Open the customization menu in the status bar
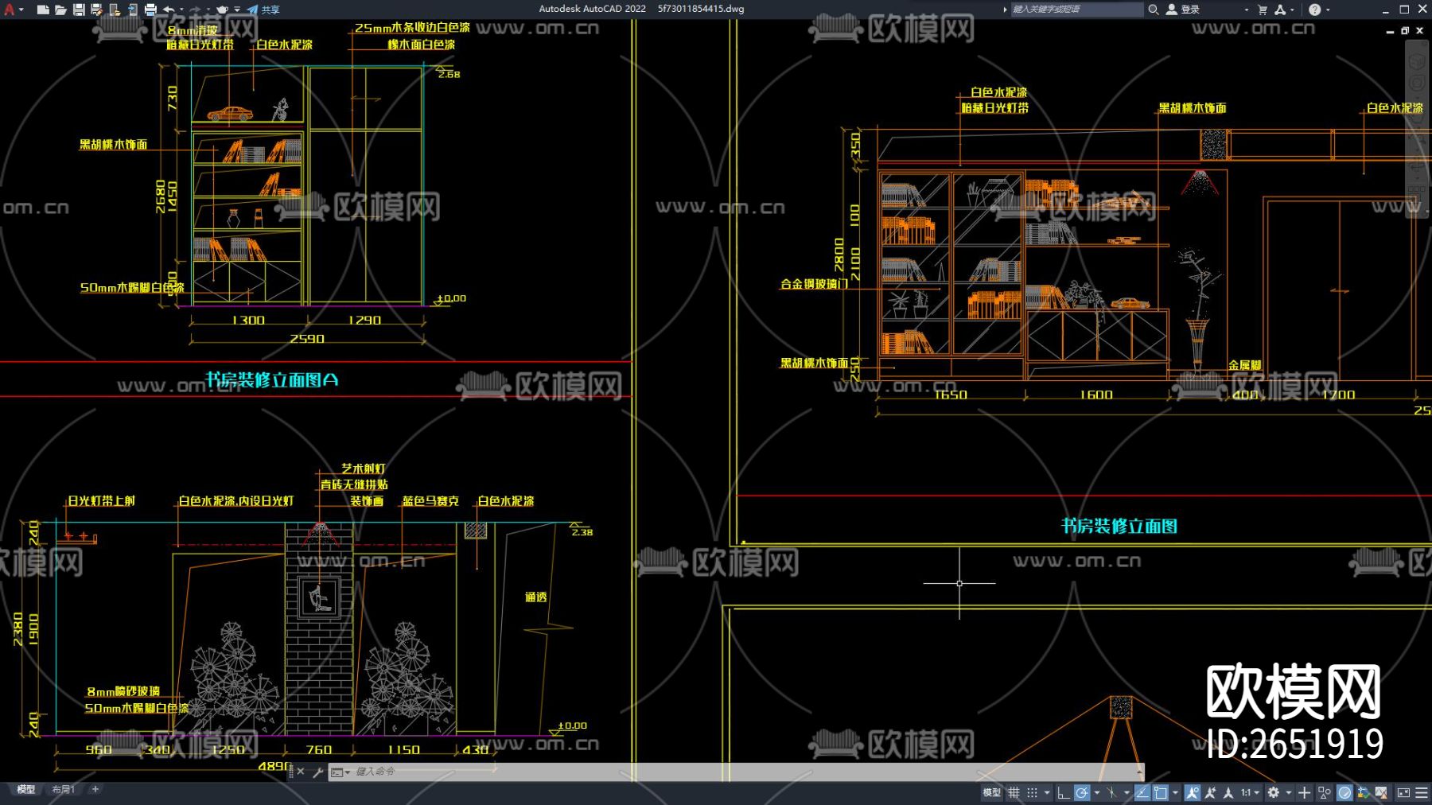 pyautogui.click(x=1422, y=792)
